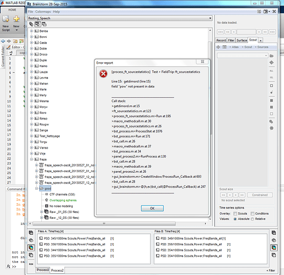Open the File menu in Brainstorm
This screenshot has height=275, width=284.
pyautogui.click(x=30, y=12)
